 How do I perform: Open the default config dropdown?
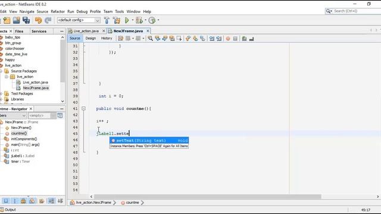[x=79, y=20]
